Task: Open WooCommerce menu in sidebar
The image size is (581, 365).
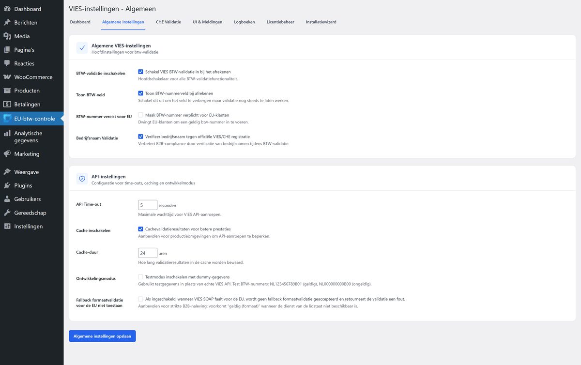Action: (31, 77)
